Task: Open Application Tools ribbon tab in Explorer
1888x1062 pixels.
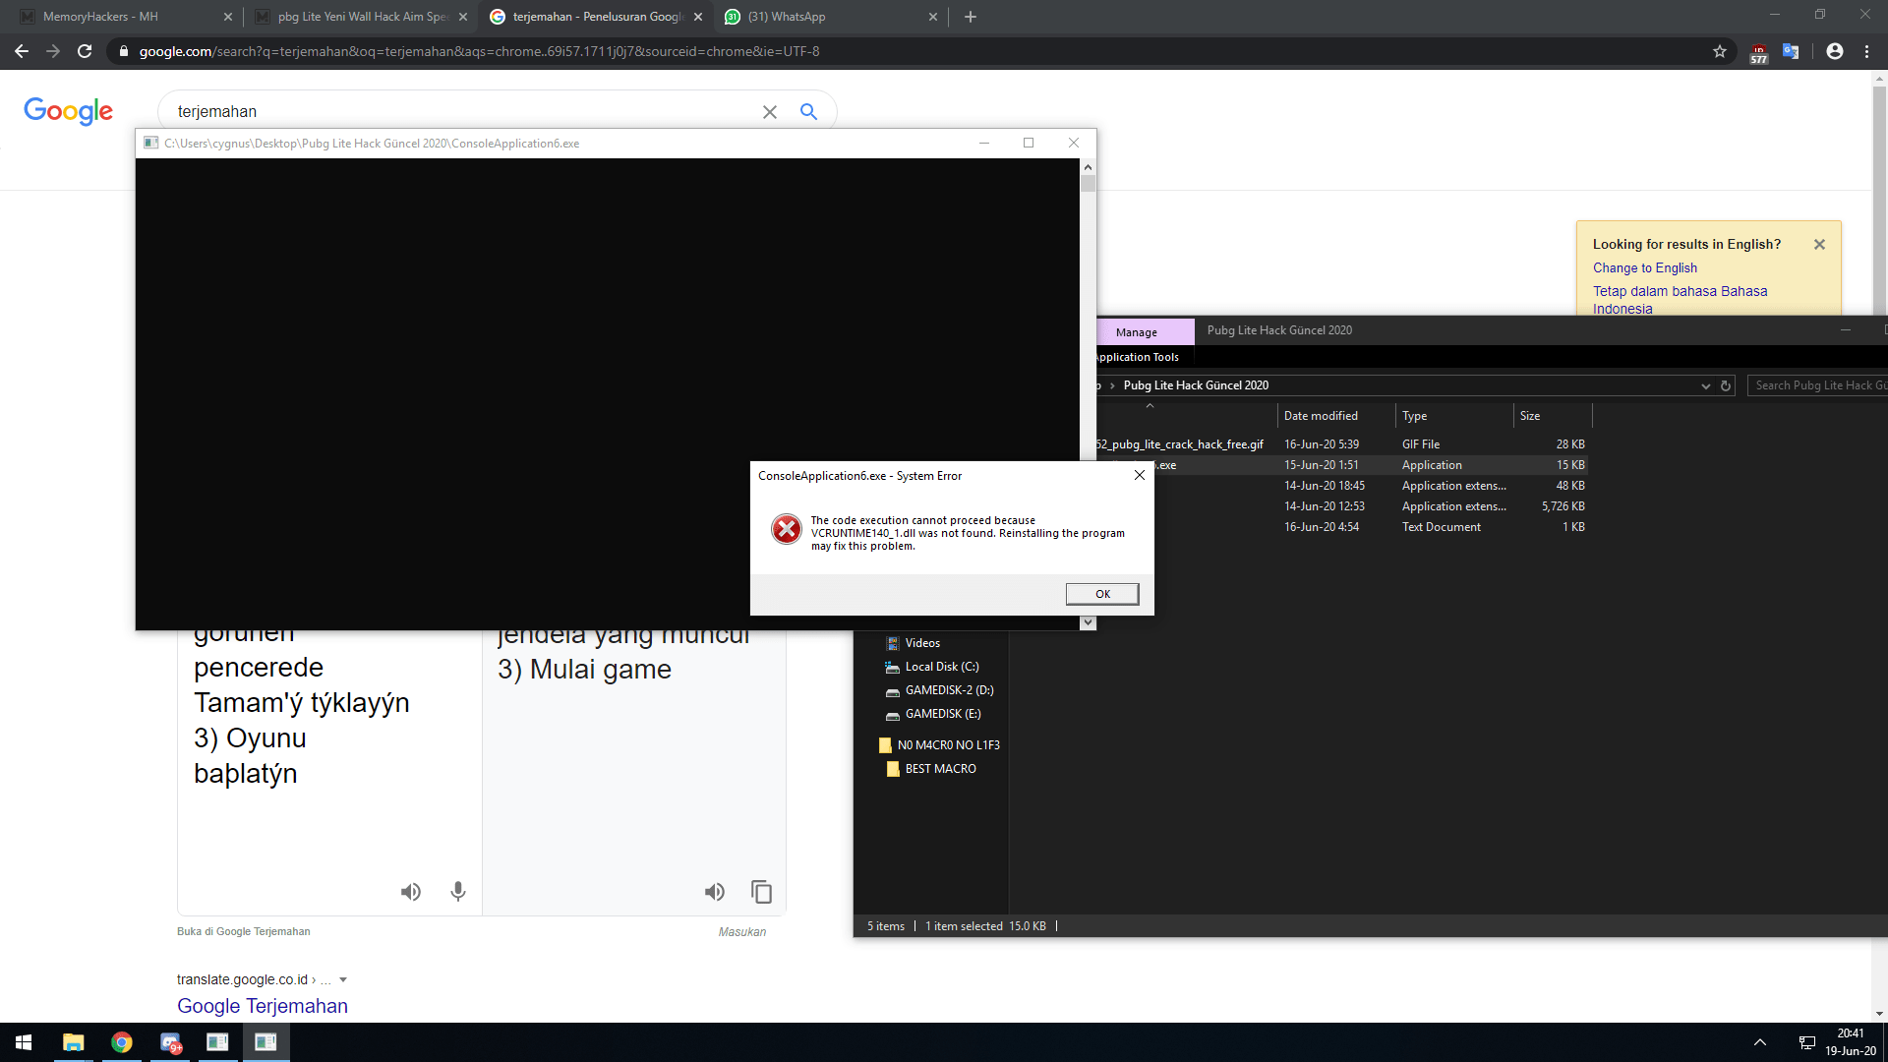Action: tap(1138, 357)
